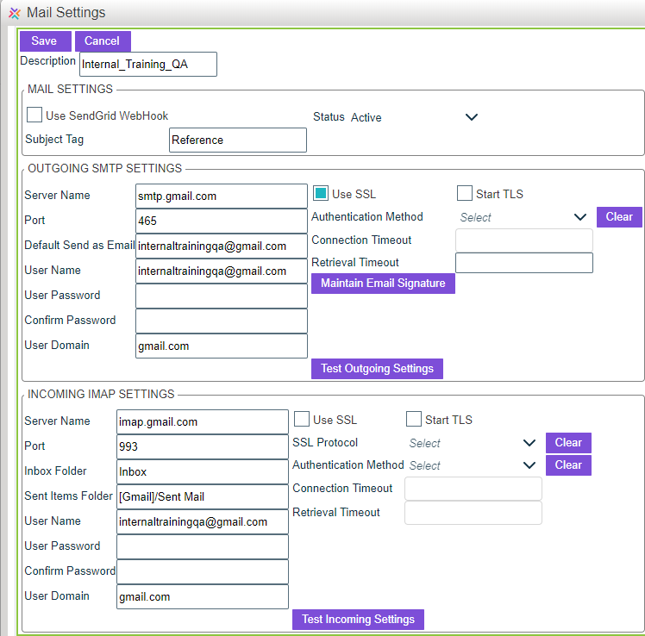Open Maintain Email Signature
This screenshot has height=636, width=645.
click(x=383, y=284)
